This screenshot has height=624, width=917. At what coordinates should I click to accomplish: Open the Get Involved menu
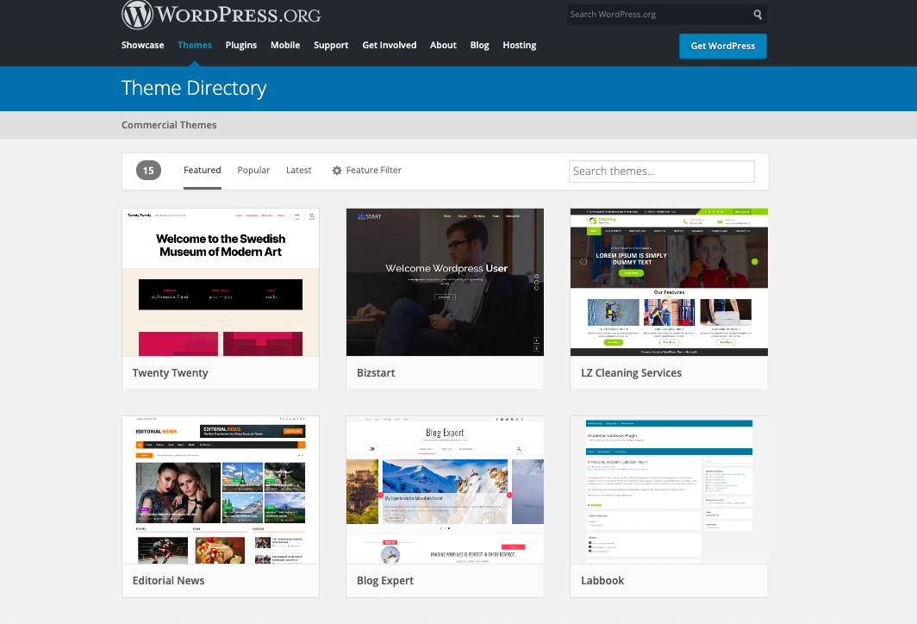point(390,45)
